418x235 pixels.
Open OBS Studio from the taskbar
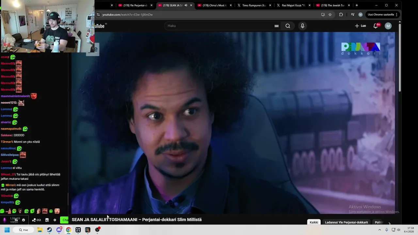pos(97,230)
